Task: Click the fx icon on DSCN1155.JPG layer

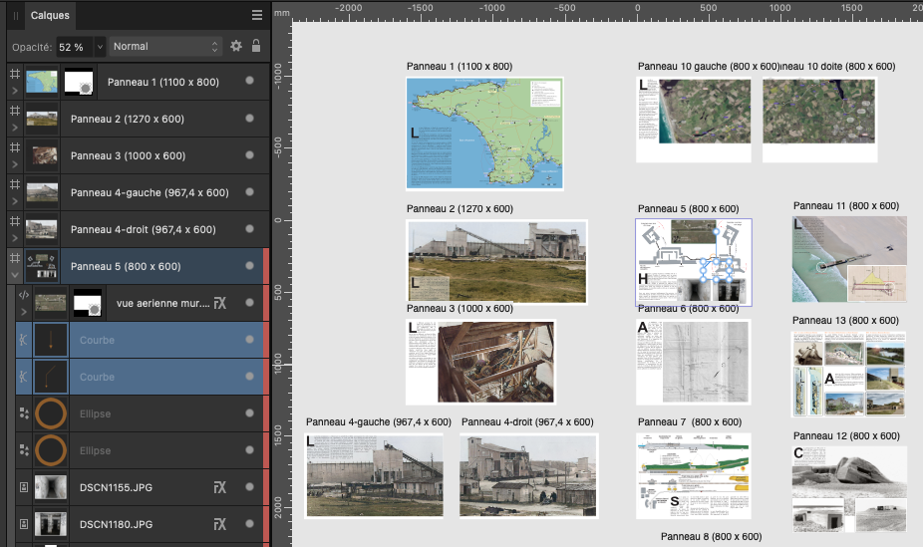Action: pyautogui.click(x=220, y=487)
